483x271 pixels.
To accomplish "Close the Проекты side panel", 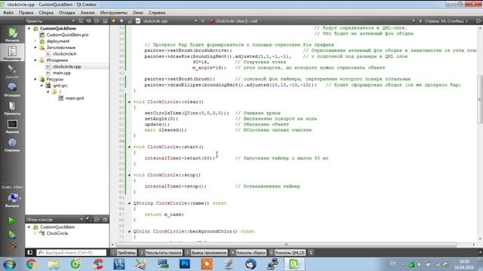I will tap(105, 21).
